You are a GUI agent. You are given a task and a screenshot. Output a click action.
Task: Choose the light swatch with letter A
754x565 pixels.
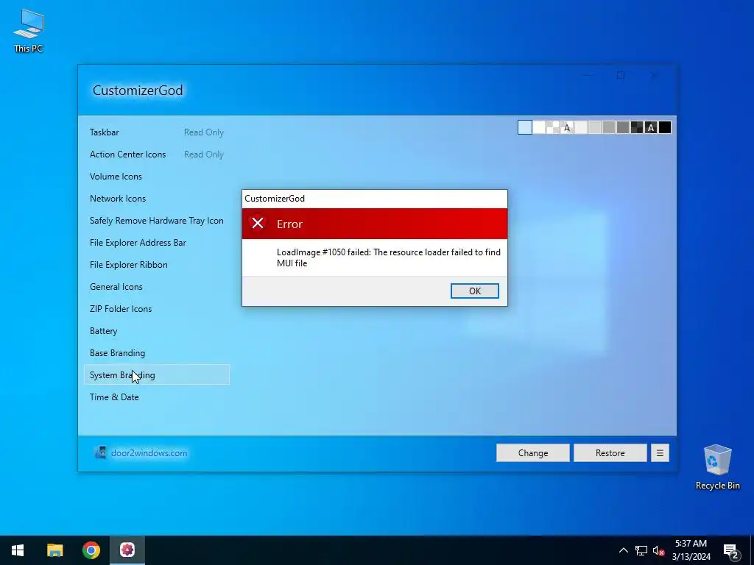coord(567,127)
